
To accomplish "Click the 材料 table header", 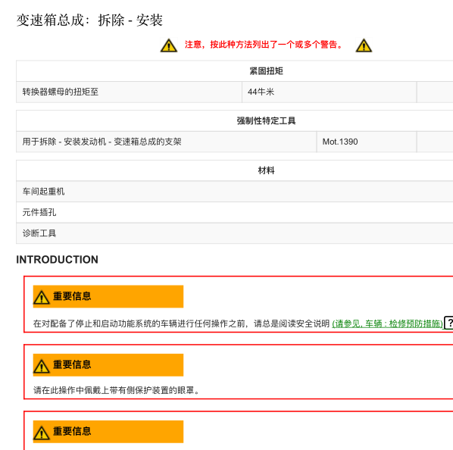I will click(x=266, y=170).
